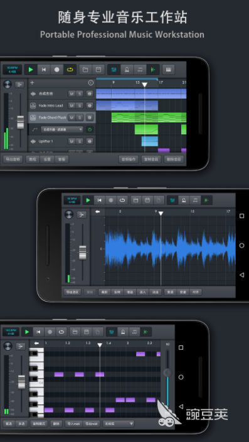
Task: Open the 教程 tutorial tab in the top phone
Action: [33, 159]
